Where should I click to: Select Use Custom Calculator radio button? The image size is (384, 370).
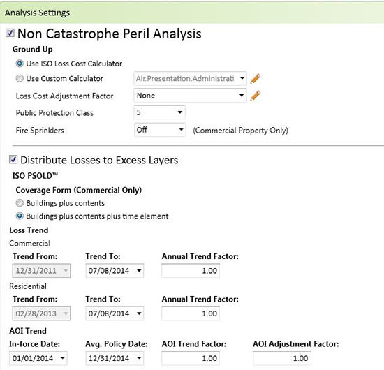[20, 79]
